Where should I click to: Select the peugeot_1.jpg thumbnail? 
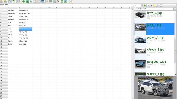coord(140,64)
